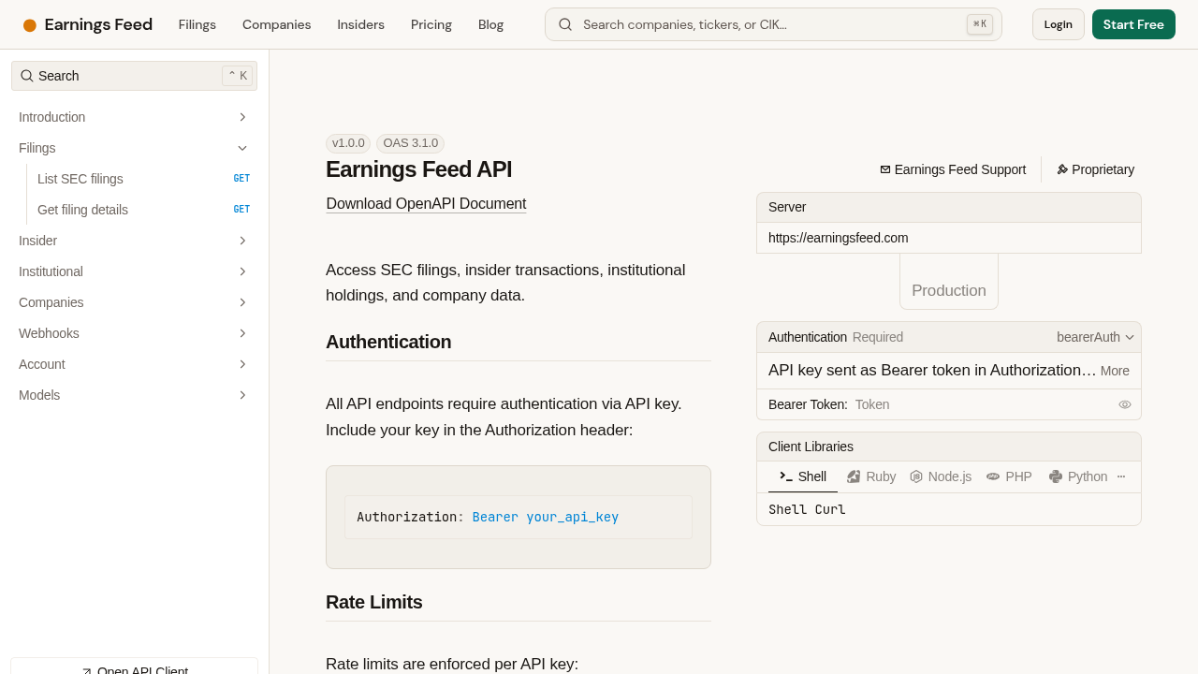
Task: Open more client libraries ellipsis
Action: click(1121, 476)
